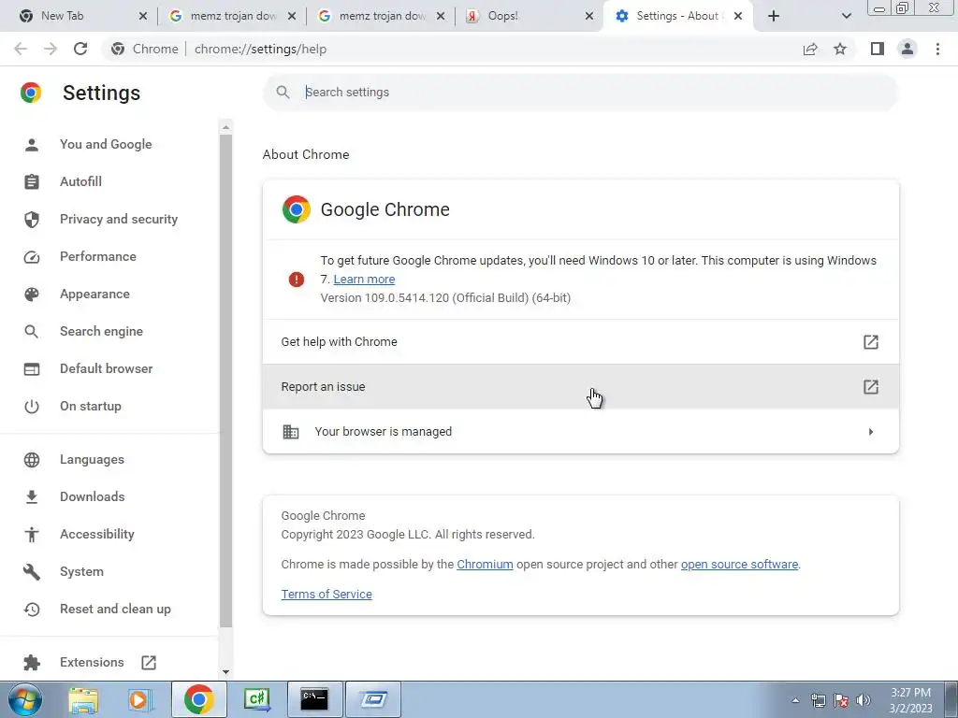Open Privacy and security settings
958x718 pixels.
click(x=119, y=219)
